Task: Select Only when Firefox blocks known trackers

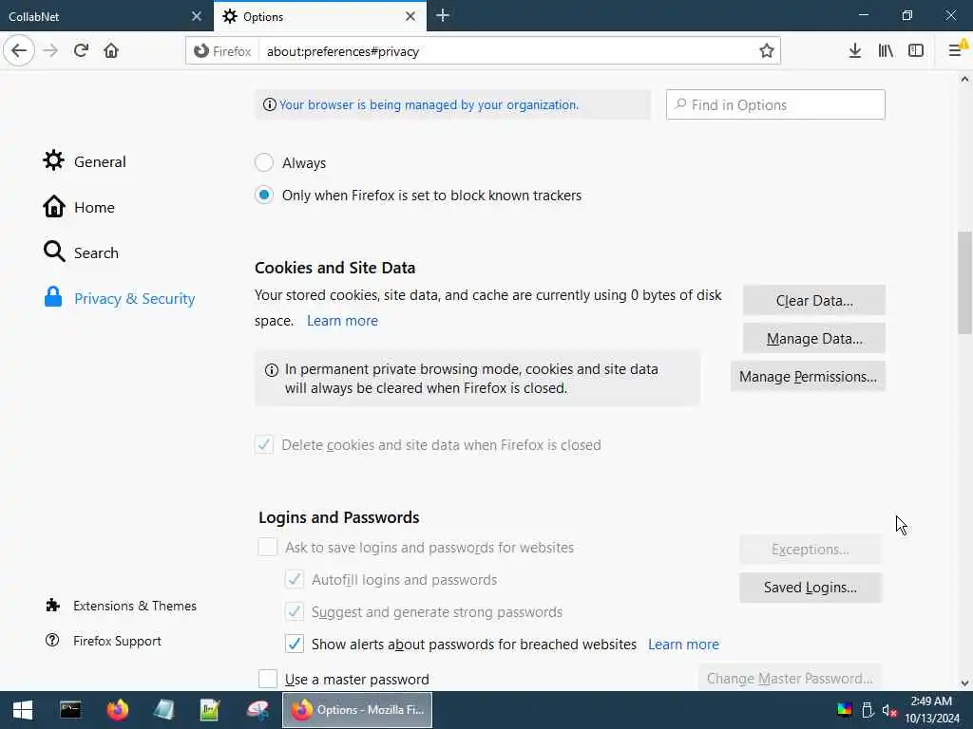Action: (x=264, y=196)
